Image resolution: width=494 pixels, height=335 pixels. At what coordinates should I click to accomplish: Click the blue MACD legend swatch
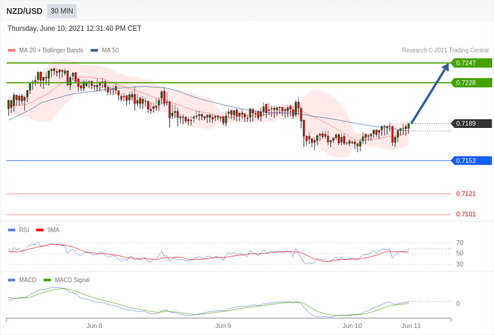tap(12, 280)
